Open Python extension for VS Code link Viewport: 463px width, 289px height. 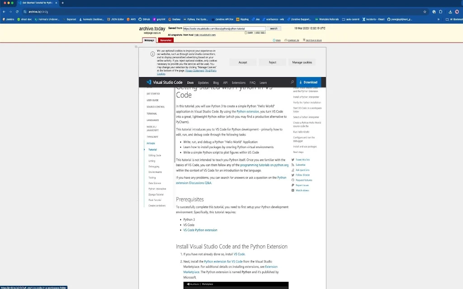pos(223,261)
